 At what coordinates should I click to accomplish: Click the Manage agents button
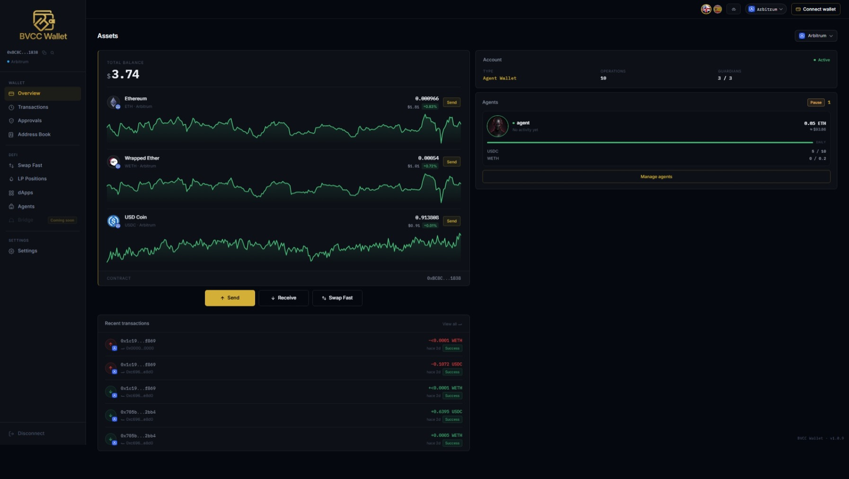click(656, 177)
